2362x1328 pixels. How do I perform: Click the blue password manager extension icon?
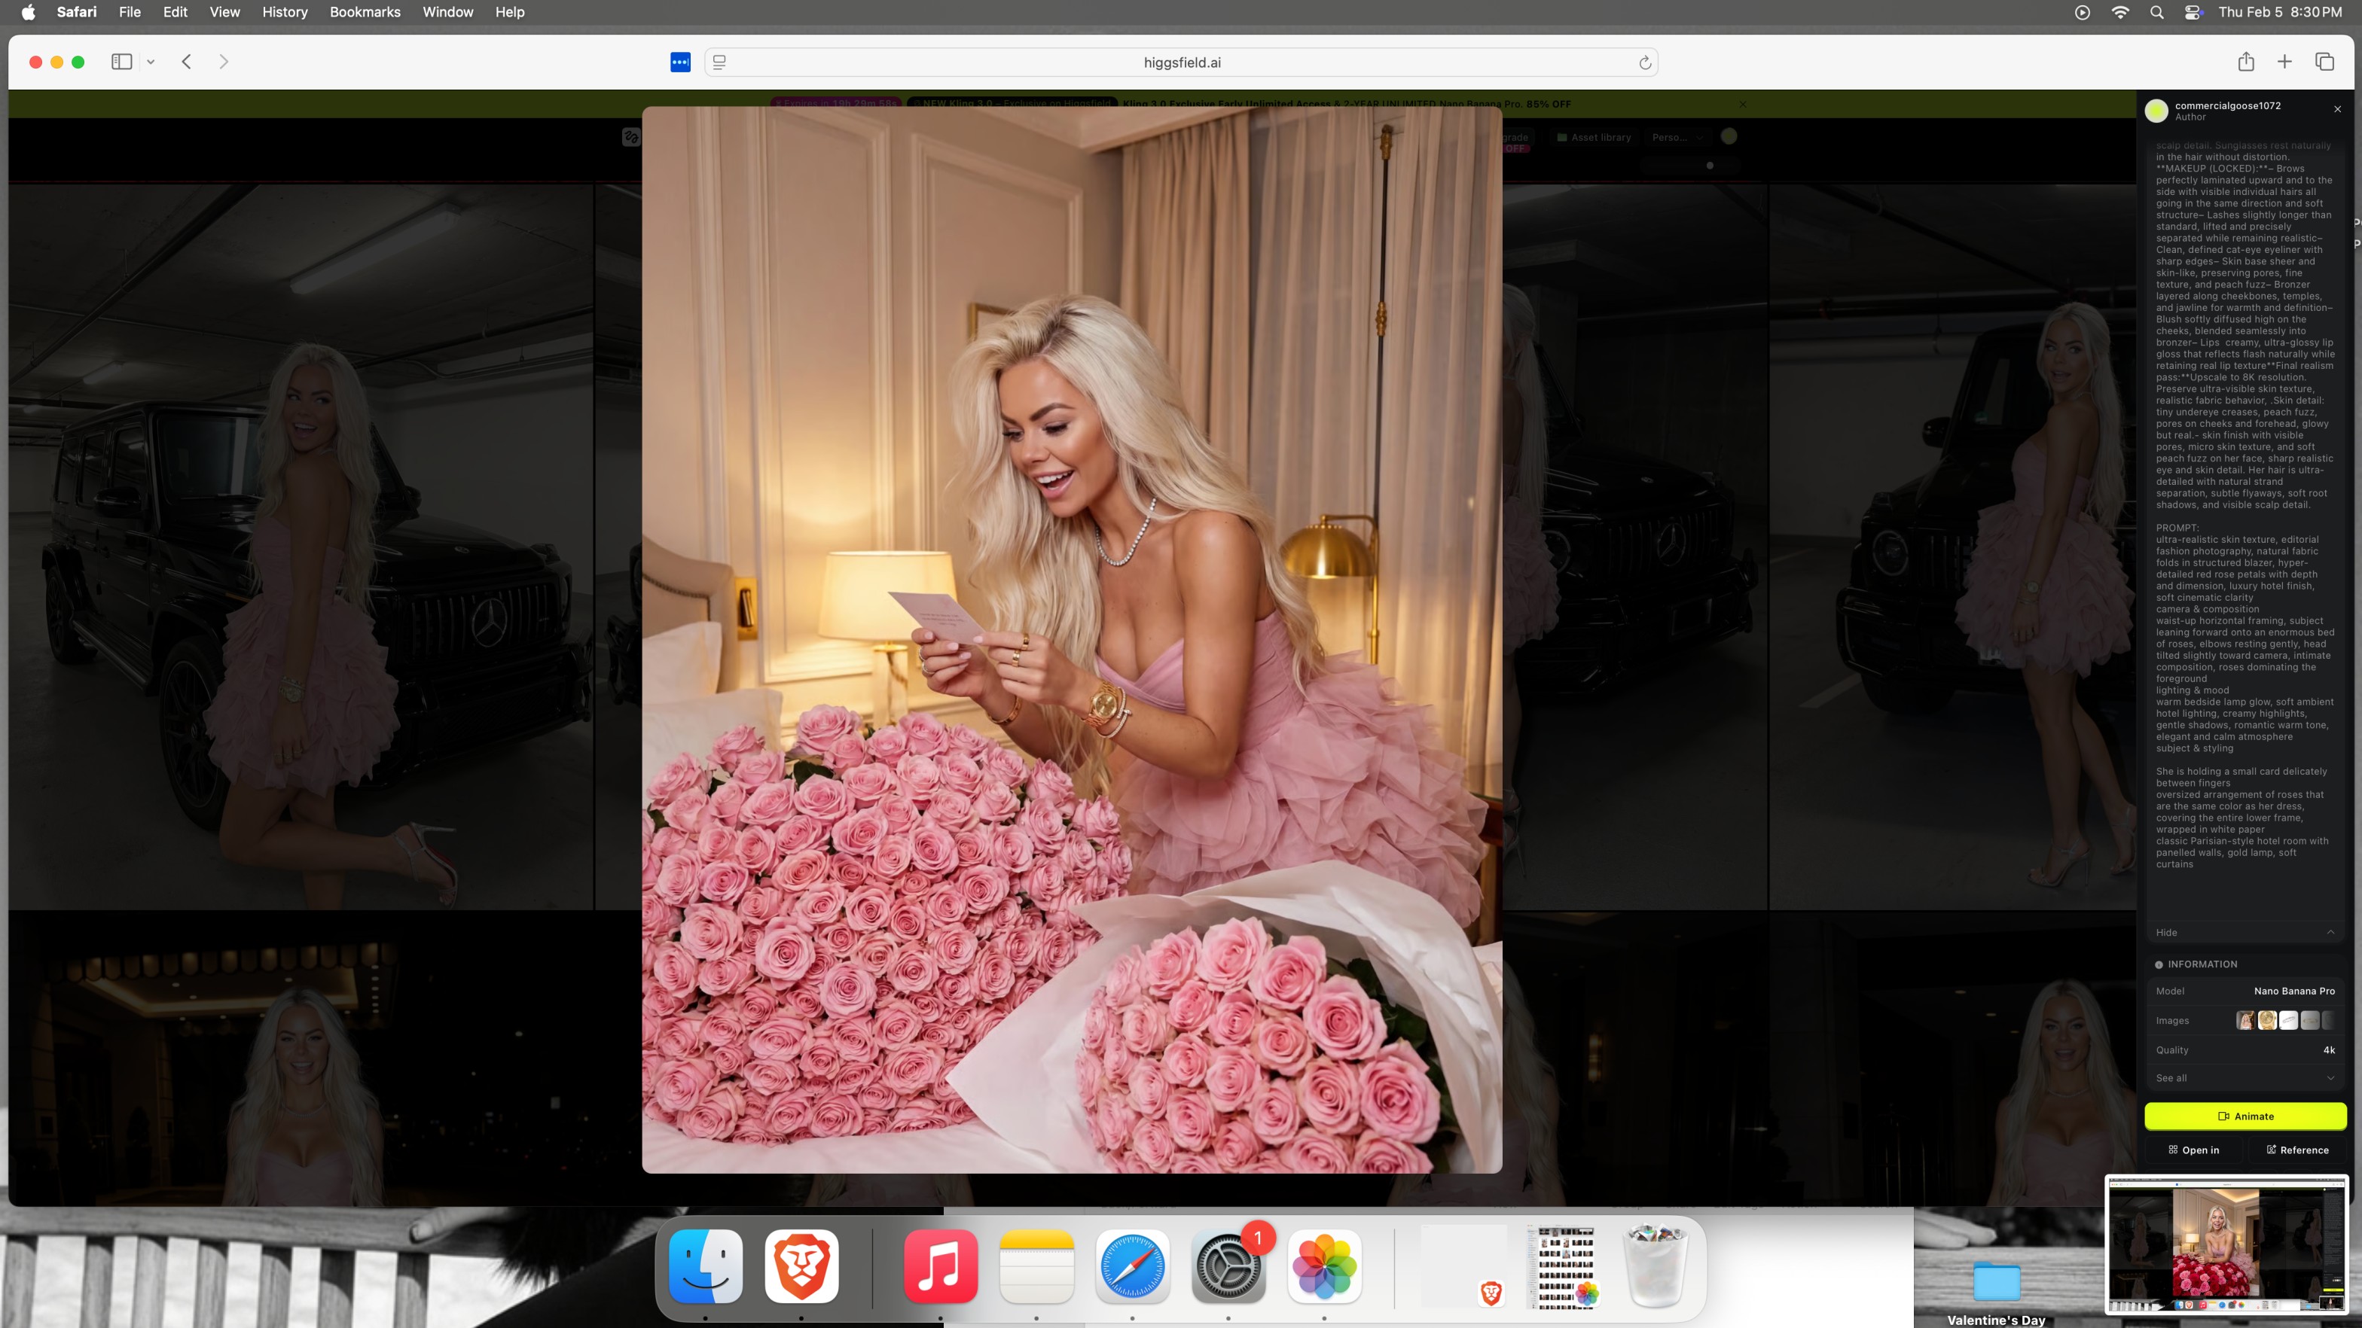coord(679,62)
